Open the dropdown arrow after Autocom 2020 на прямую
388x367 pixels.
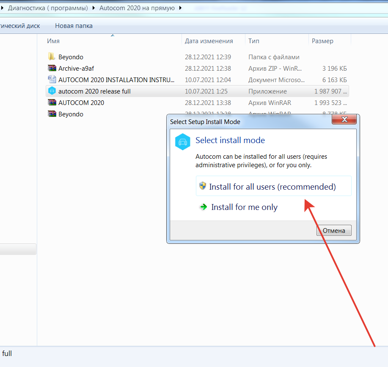click(180, 8)
